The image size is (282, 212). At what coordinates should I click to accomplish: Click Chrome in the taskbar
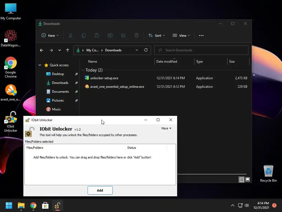(x=33, y=205)
